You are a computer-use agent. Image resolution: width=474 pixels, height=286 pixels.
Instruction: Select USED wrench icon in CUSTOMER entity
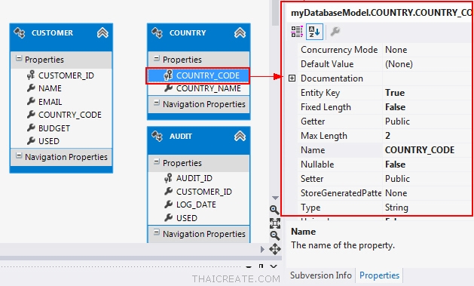[31, 141]
